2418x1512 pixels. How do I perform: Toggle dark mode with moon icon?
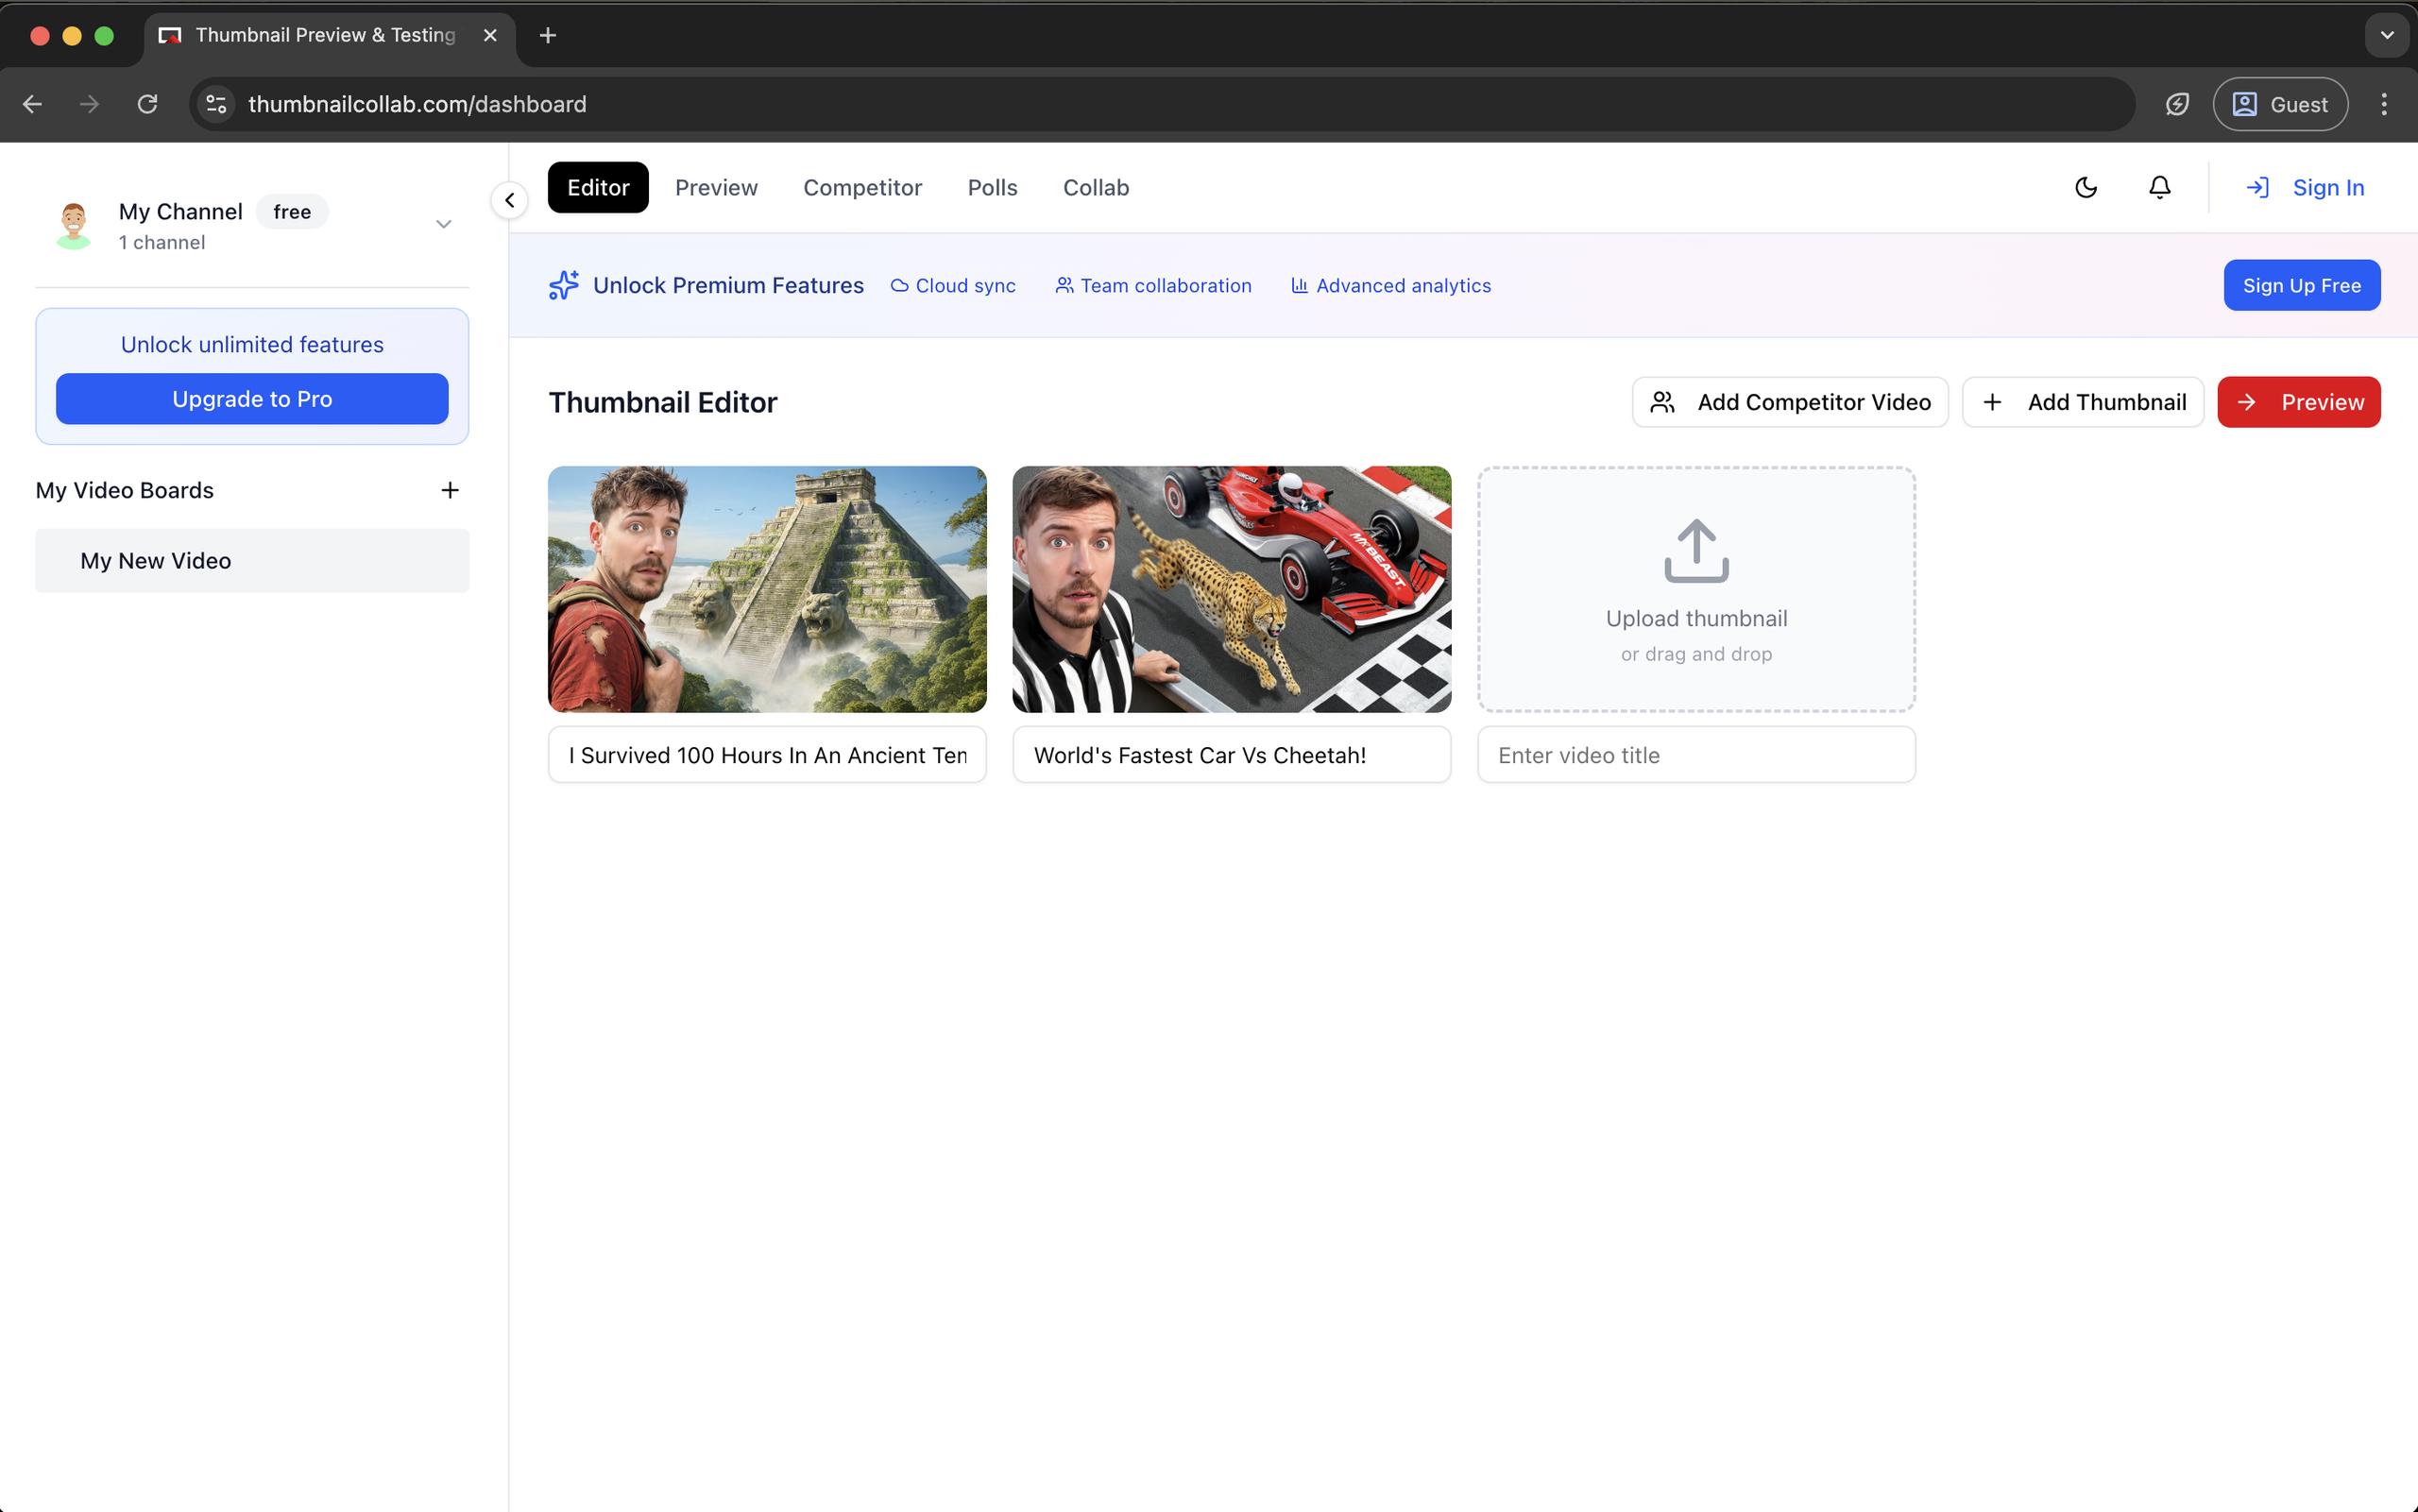(2085, 187)
